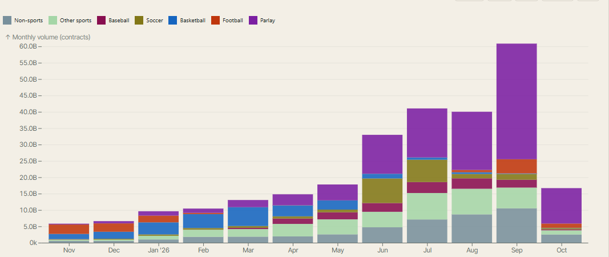Click the Parlay purple legend swatch

point(253,20)
